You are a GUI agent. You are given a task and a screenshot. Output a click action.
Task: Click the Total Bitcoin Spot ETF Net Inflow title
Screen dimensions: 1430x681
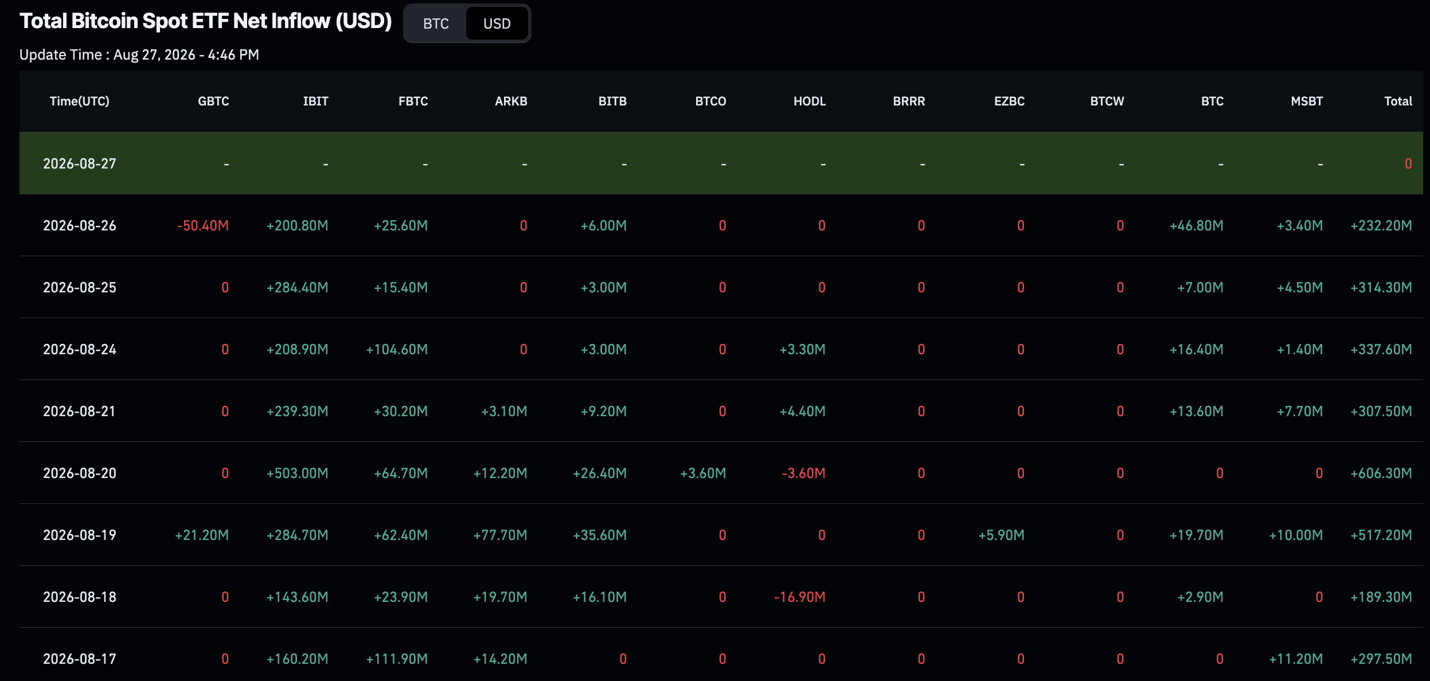tap(205, 21)
